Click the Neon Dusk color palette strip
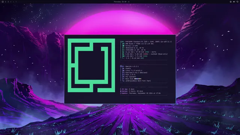 (138, 79)
